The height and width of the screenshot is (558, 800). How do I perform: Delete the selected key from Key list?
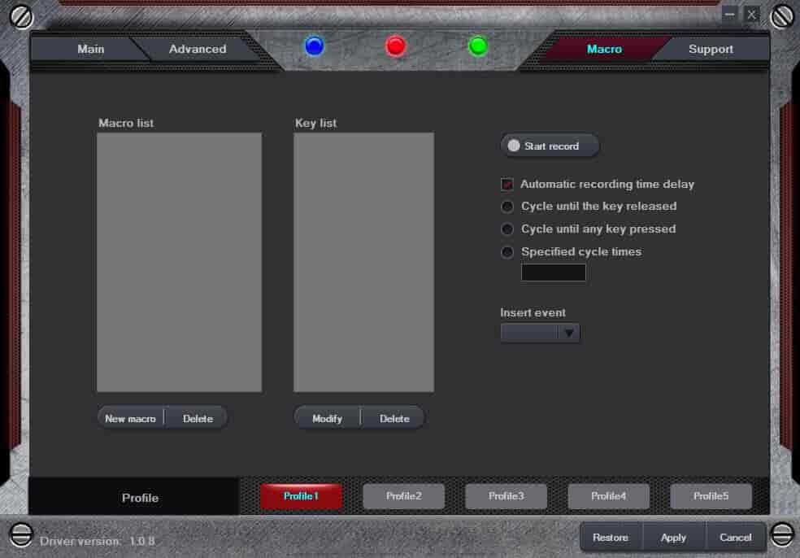(x=394, y=419)
